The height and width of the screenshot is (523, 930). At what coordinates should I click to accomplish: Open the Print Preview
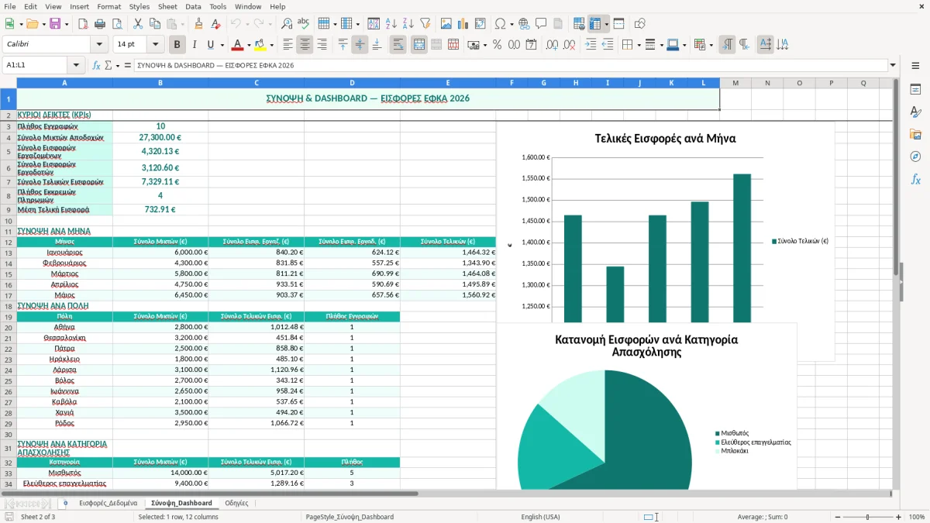(116, 24)
